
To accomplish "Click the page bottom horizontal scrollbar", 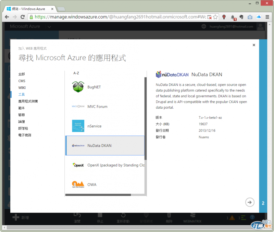I will pyautogui.click(x=128, y=228).
